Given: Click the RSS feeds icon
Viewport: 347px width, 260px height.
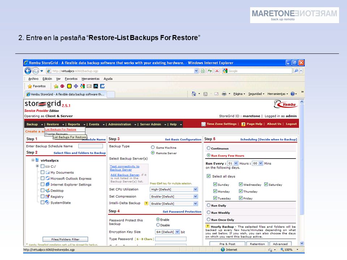Looking at the screenshot, I should (x=205, y=94).
